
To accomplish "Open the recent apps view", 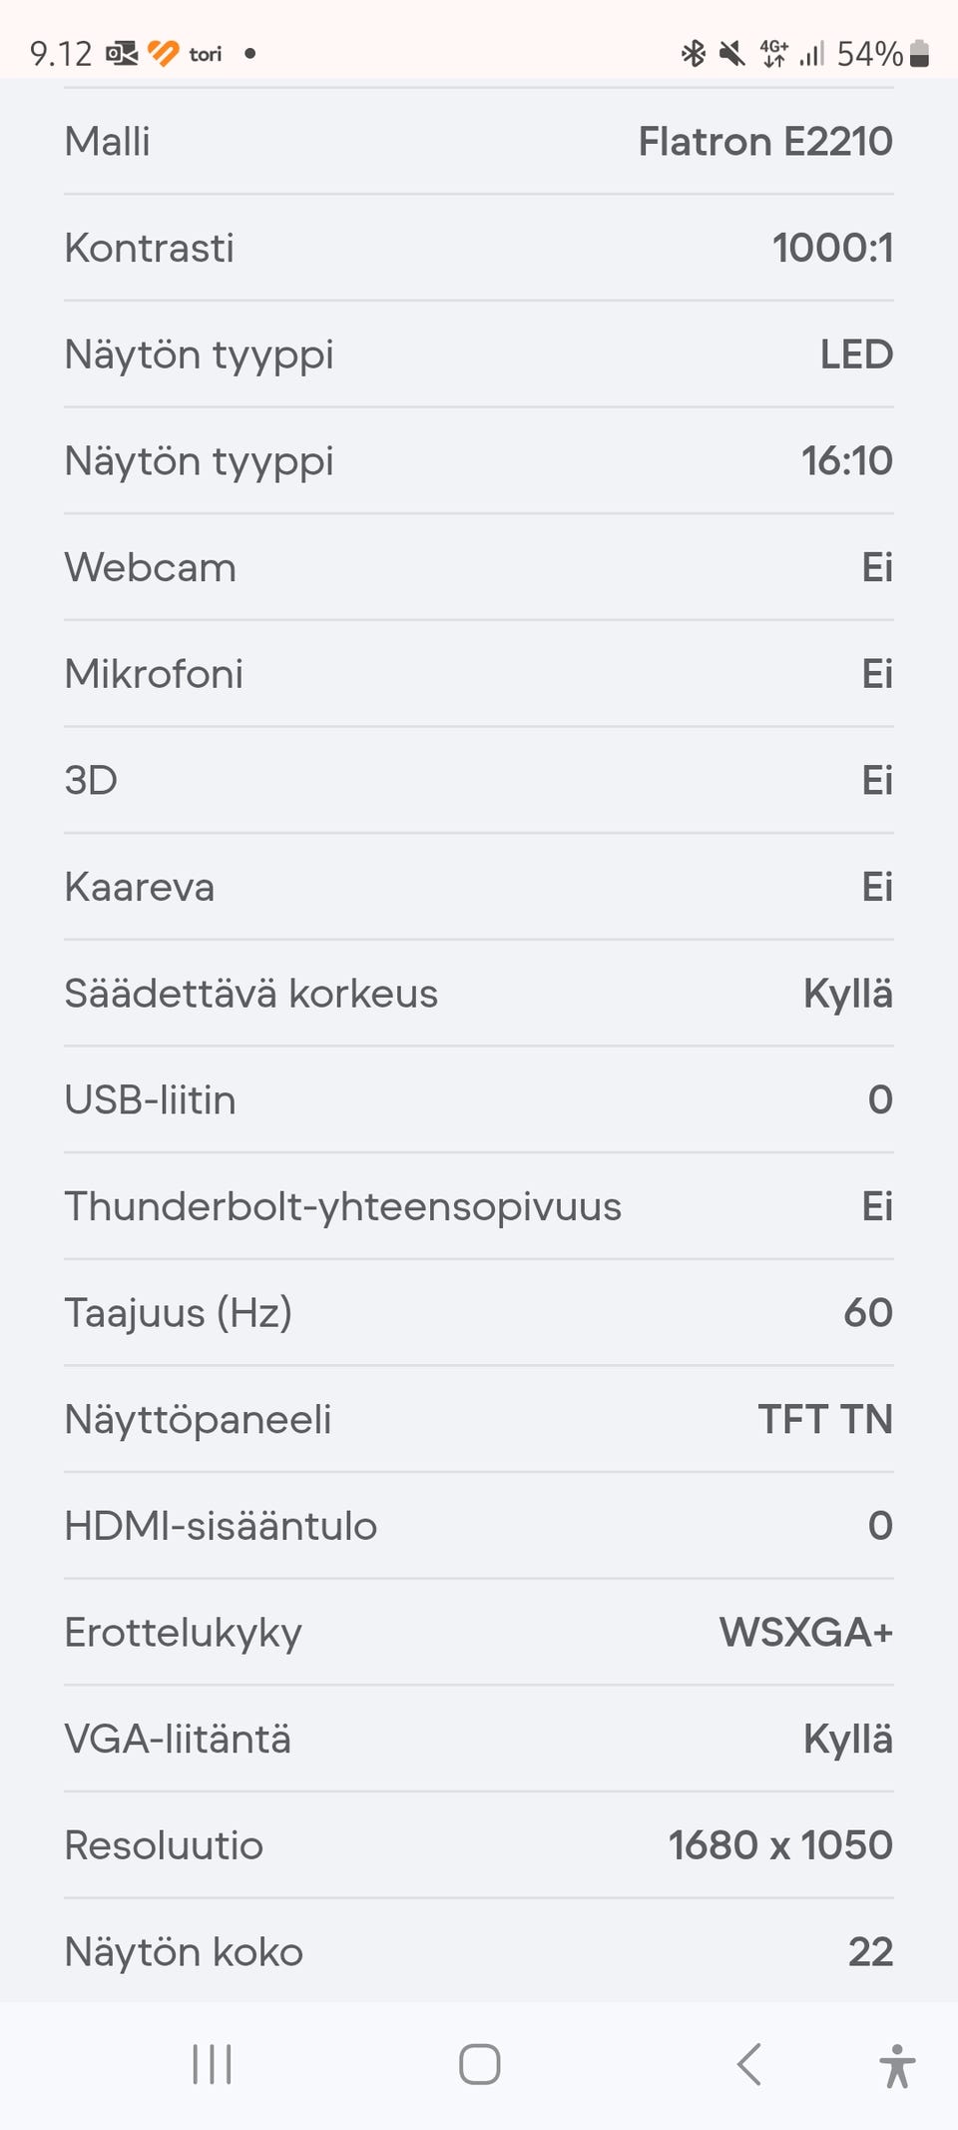I will [212, 2064].
